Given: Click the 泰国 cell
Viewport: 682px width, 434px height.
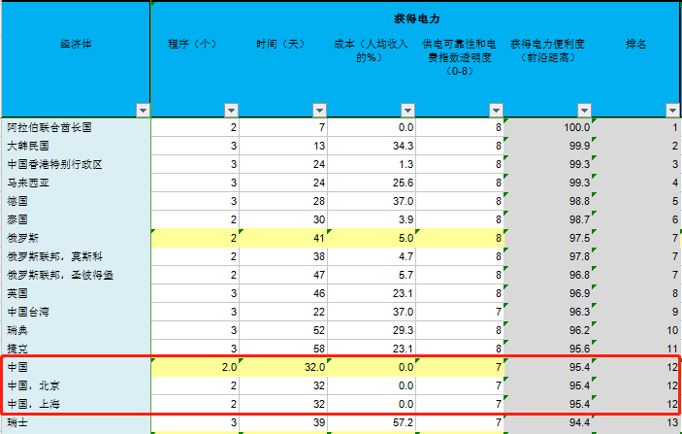Looking at the screenshot, I should click(x=76, y=219).
